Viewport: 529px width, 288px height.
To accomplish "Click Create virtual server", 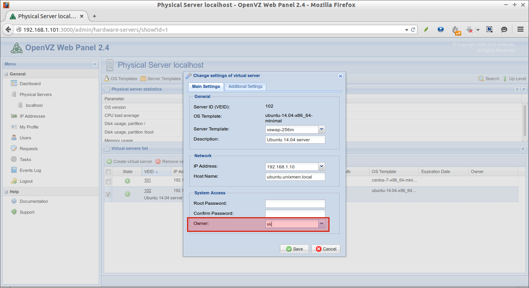I will (129, 161).
